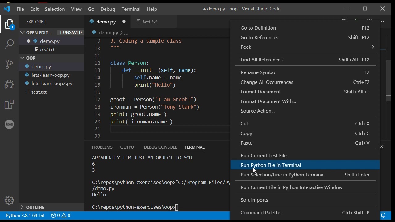Collapse the OOP folder section
Viewport: 395px width, 222px height.
coord(23,58)
